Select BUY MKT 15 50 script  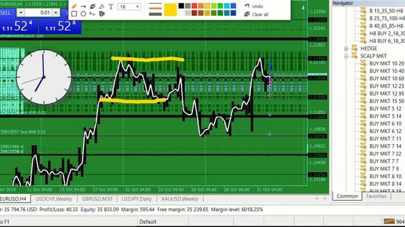387,101
